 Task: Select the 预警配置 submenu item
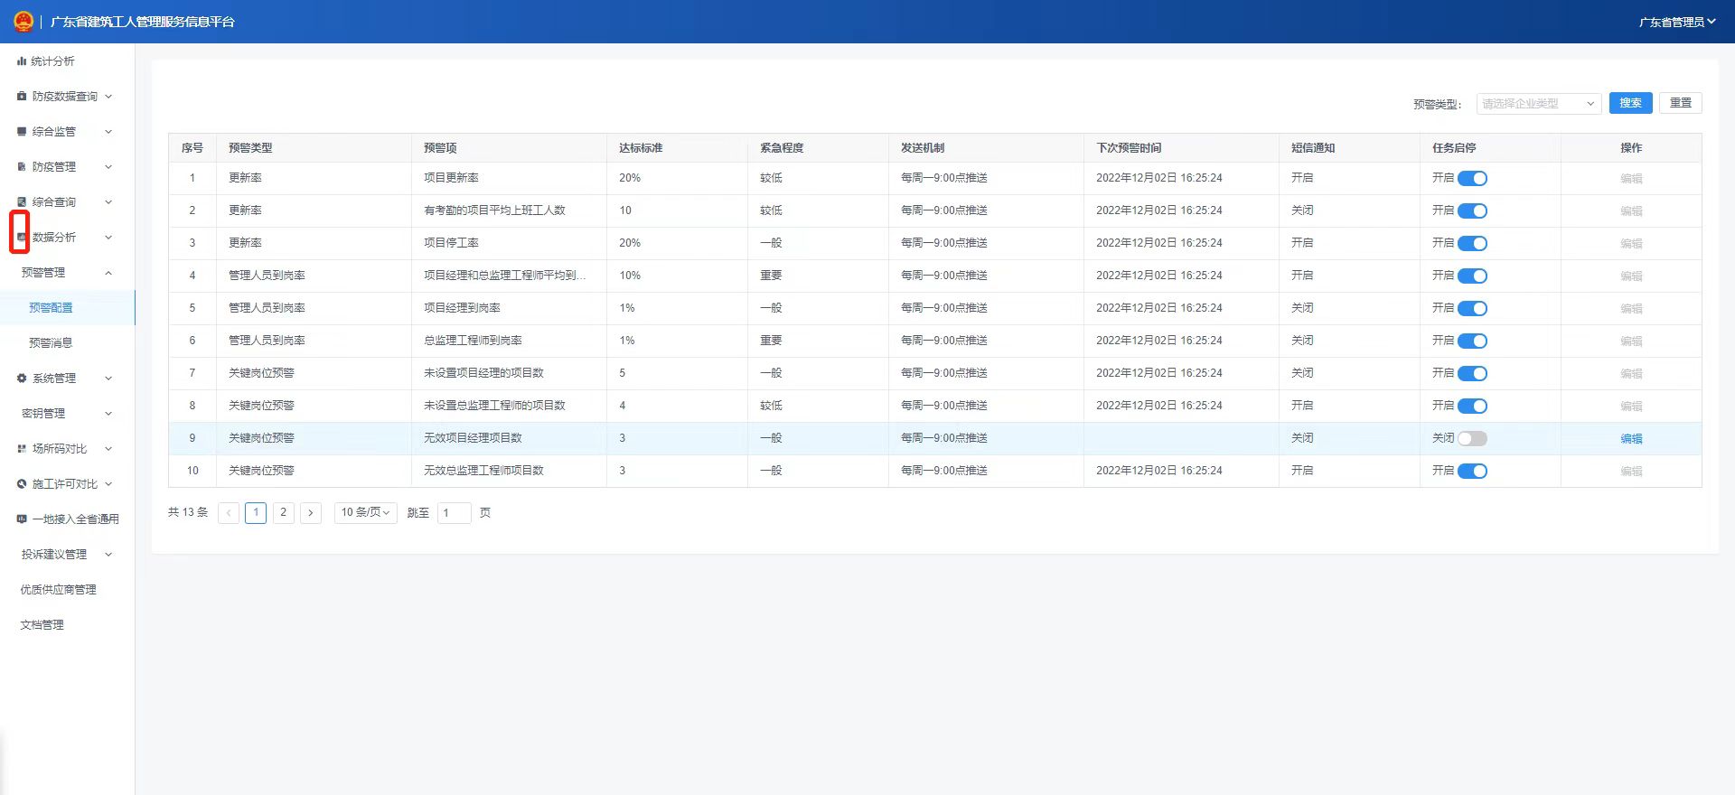click(x=67, y=308)
